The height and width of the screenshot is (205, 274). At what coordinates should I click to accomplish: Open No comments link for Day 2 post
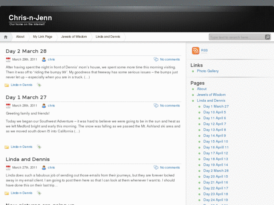170,59
